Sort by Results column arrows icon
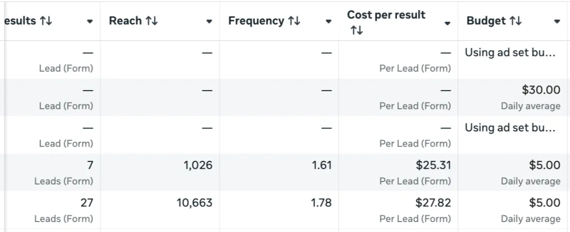This screenshot has height=232, width=570. click(46, 21)
